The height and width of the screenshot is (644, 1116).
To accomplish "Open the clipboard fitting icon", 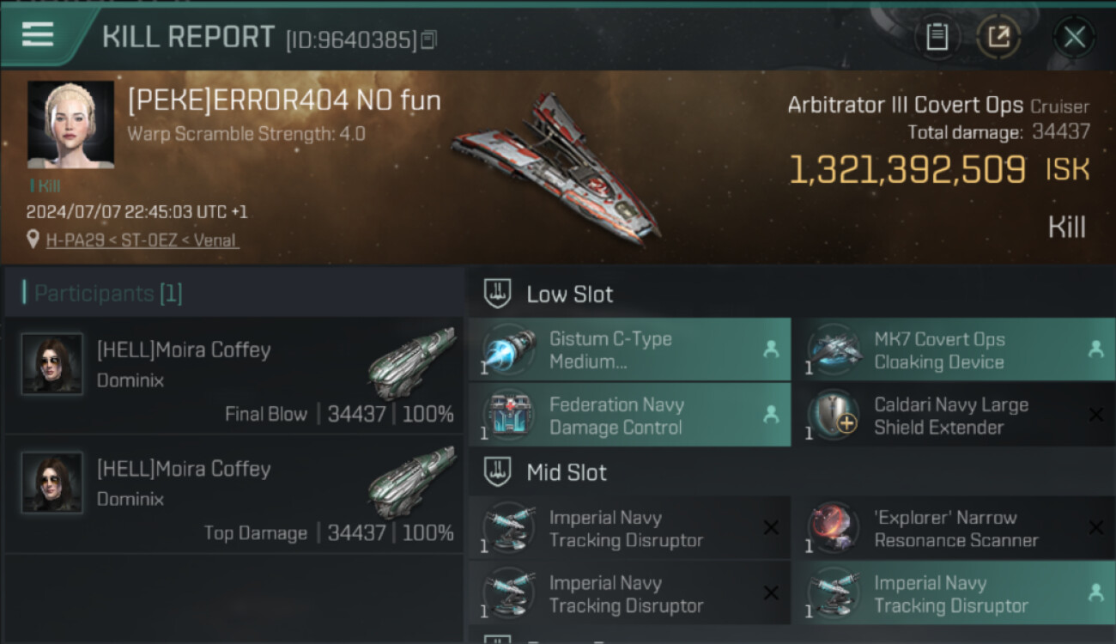I will tap(937, 37).
